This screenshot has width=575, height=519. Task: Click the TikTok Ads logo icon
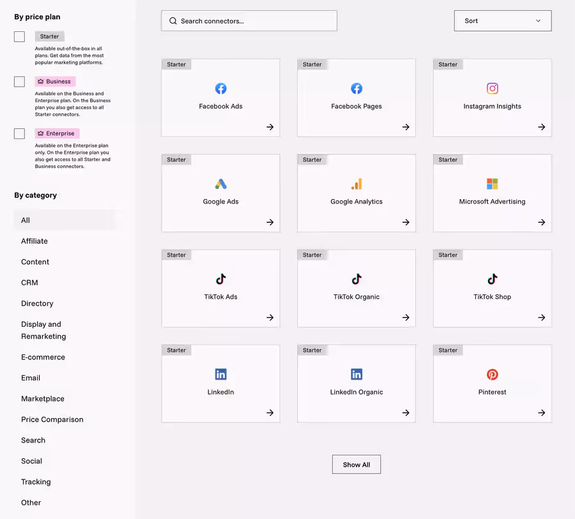point(221,279)
